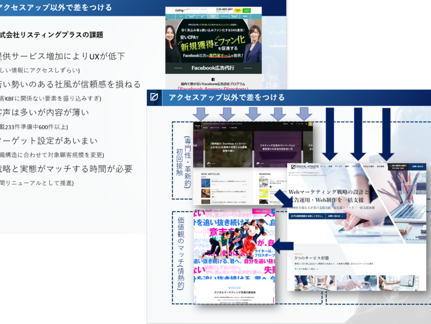Click the 国内で数少ないFacebook広告認定プログラム text

point(213,84)
